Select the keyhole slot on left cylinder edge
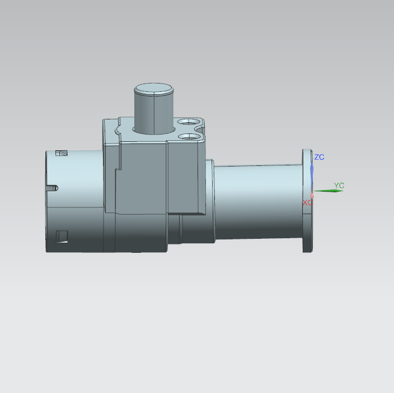This screenshot has width=394, height=393. pyautogui.click(x=52, y=187)
